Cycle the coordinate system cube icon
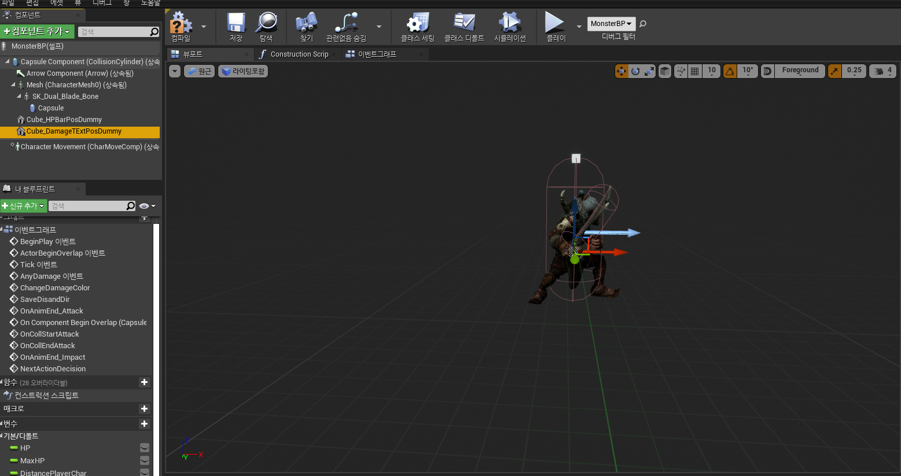This screenshot has height=476, width=901. click(x=665, y=71)
